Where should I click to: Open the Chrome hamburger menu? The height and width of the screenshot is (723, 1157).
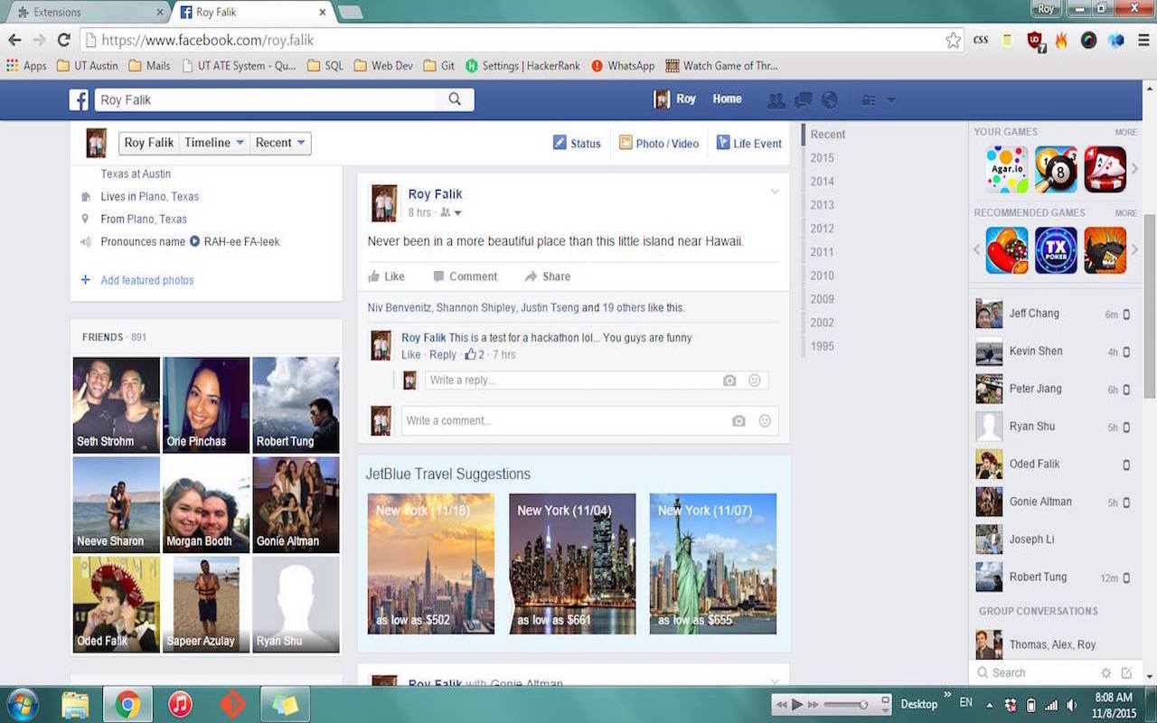(1143, 40)
